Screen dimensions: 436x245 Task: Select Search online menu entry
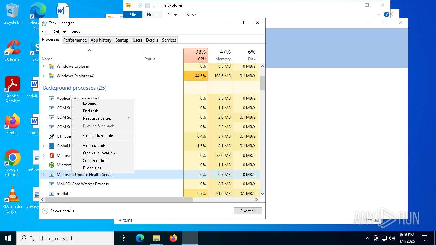pos(102,161)
